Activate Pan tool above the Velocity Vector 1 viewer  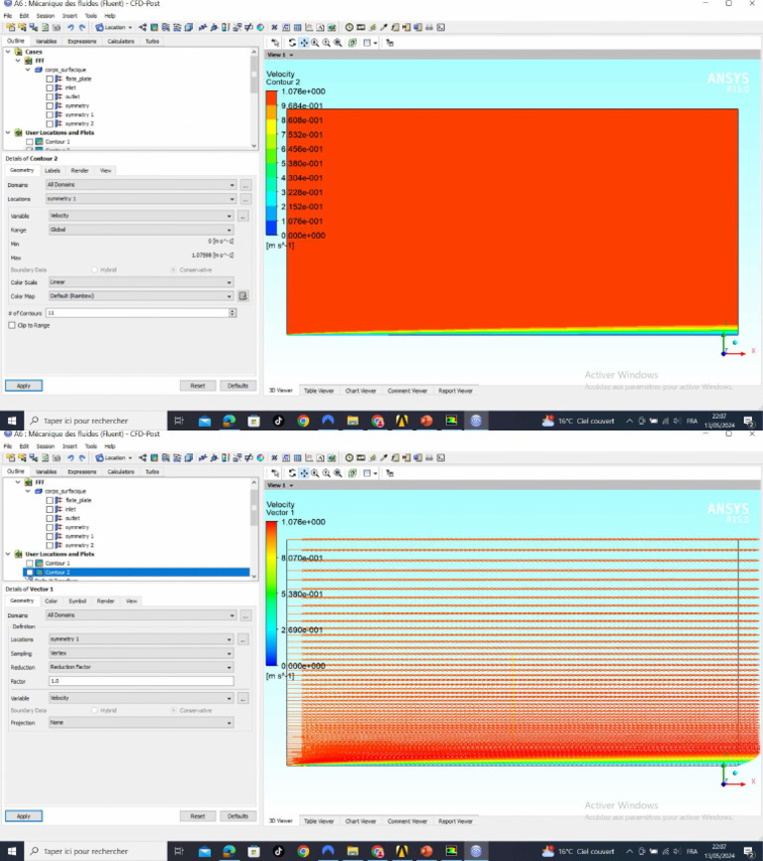[303, 473]
